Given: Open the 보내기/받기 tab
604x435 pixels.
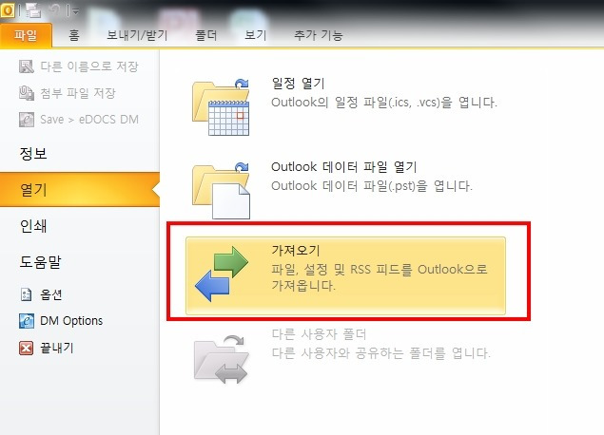Looking at the screenshot, I should pos(137,35).
